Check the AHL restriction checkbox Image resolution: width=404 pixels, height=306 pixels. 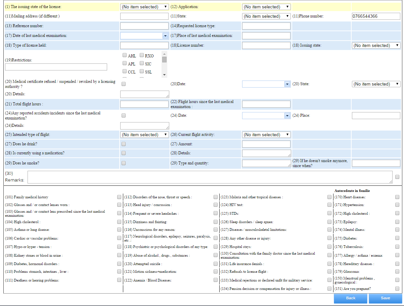point(125,55)
